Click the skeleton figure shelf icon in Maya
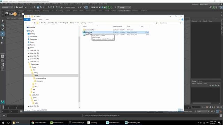The width and height of the screenshot is (223, 125). click(19, 14)
